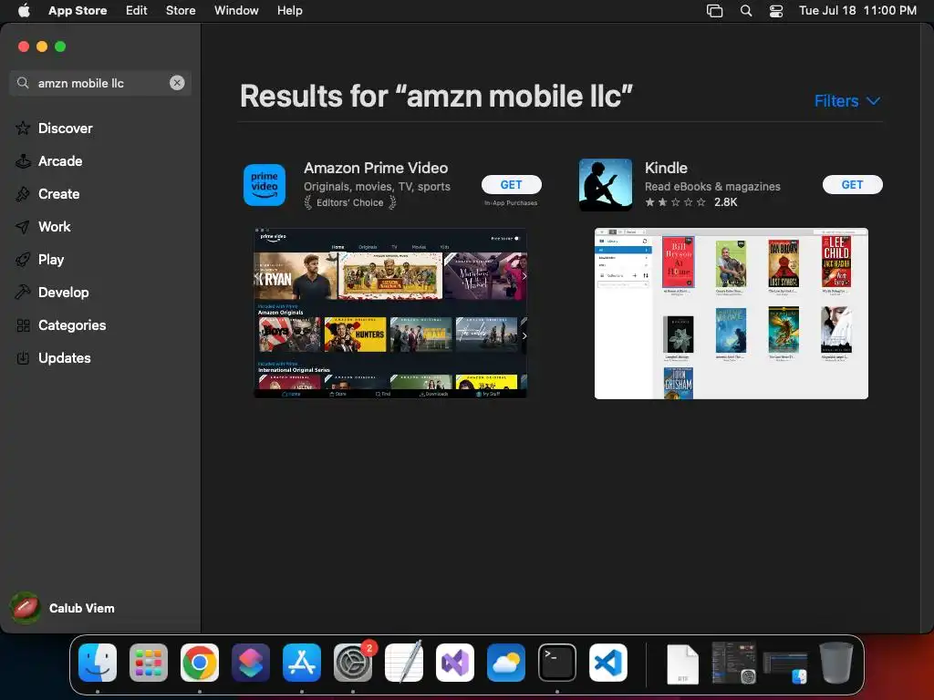Open the Kindle app icon

pyautogui.click(x=606, y=184)
